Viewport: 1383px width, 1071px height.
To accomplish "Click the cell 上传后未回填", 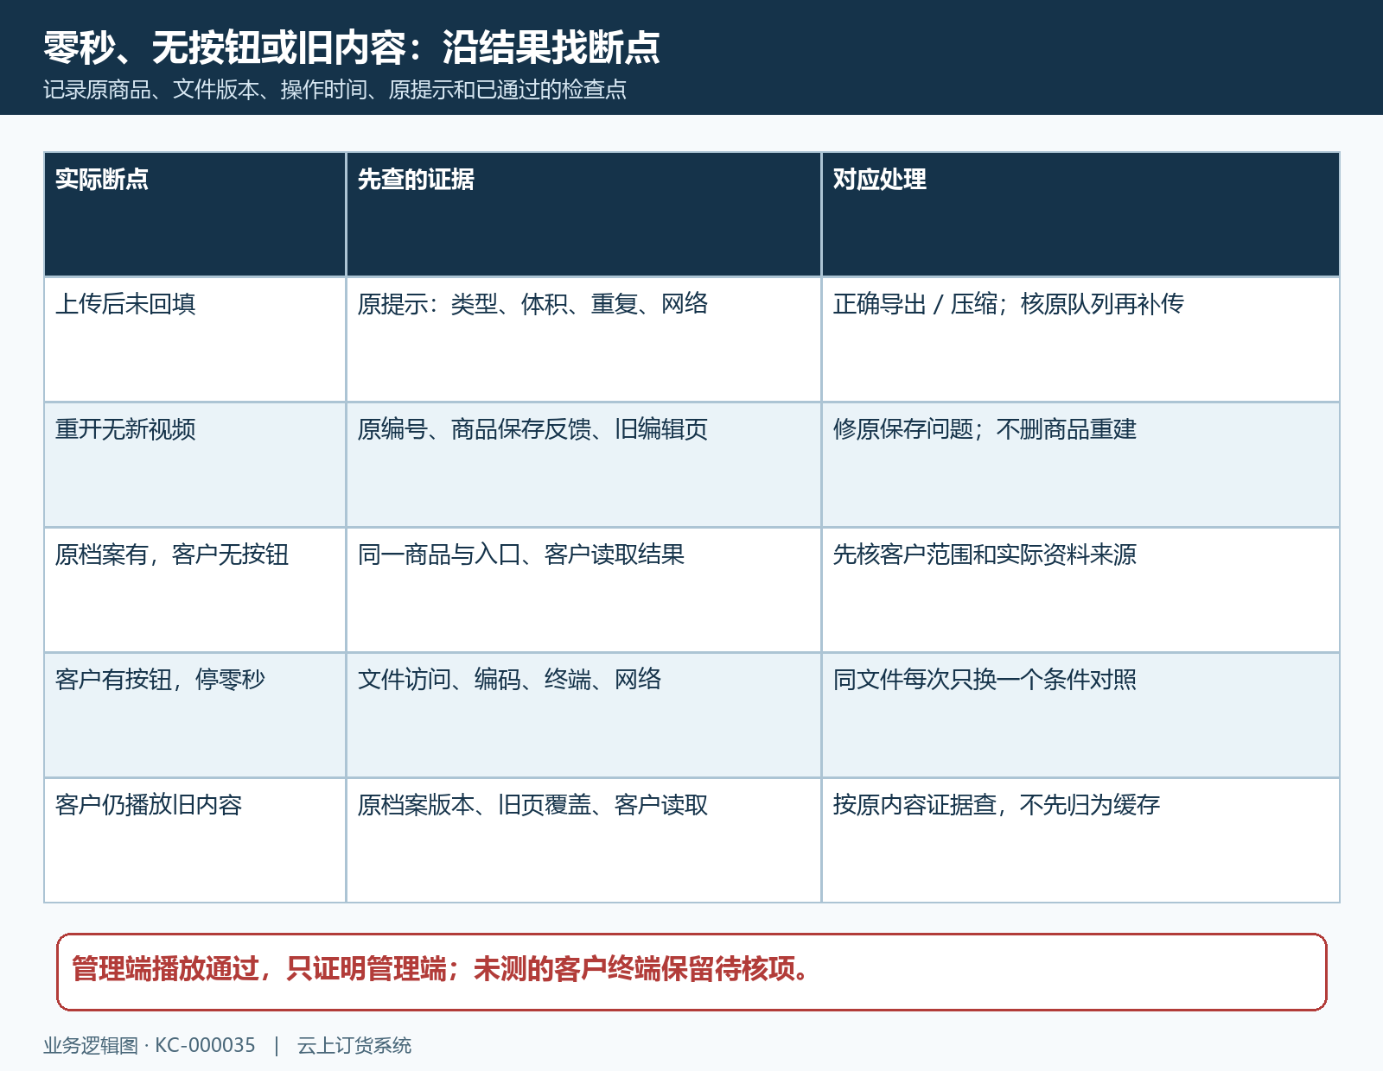I will click(x=195, y=339).
